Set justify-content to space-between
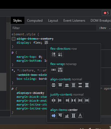This screenshot has width=111, height=129. [74, 100]
